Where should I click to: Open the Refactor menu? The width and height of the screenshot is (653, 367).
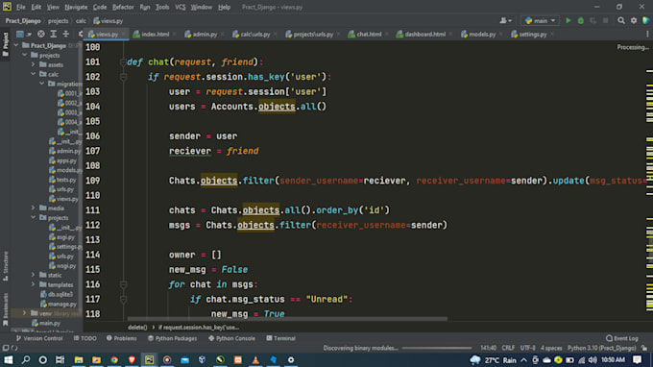point(123,7)
